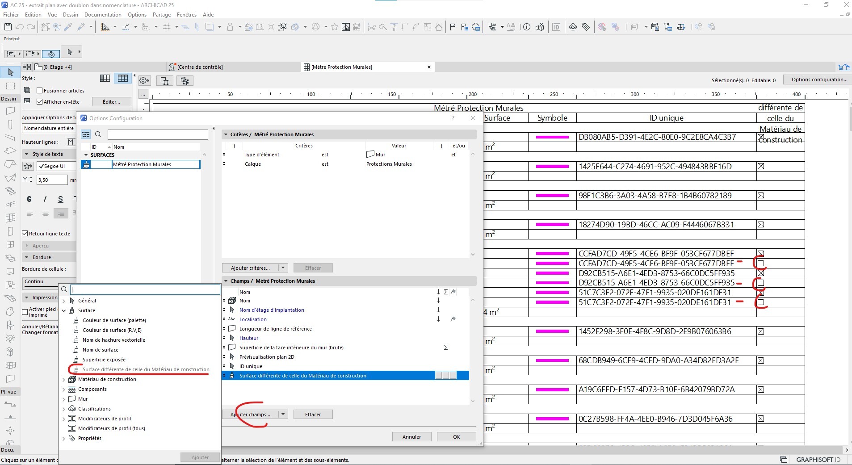Viewport: 852px width, 465px height.
Task: Click the underline S text style icon
Action: pos(60,199)
